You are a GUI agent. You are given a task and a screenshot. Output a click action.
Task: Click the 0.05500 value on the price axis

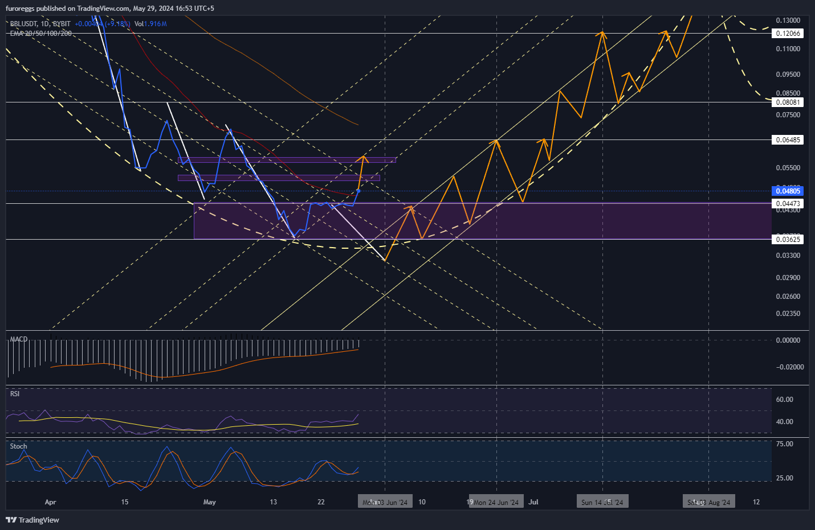[x=788, y=168]
